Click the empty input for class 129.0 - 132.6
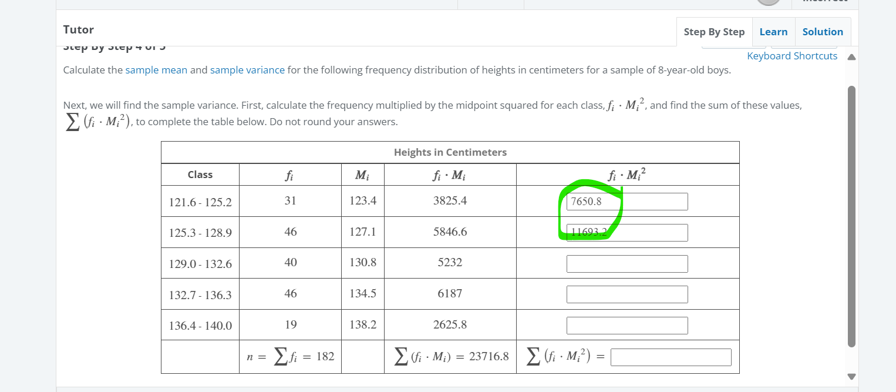Viewport: 896px width, 392px height. click(x=626, y=263)
